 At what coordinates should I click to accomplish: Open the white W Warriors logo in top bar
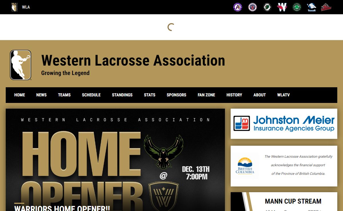click(282, 7)
